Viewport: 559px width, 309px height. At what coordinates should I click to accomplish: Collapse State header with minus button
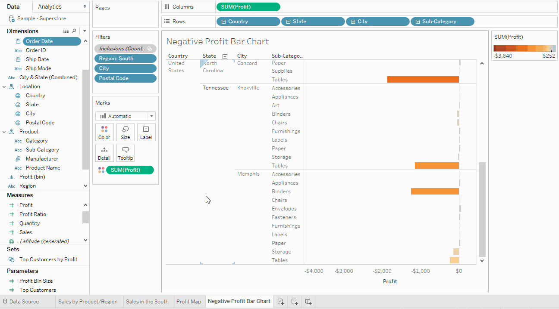coord(225,56)
